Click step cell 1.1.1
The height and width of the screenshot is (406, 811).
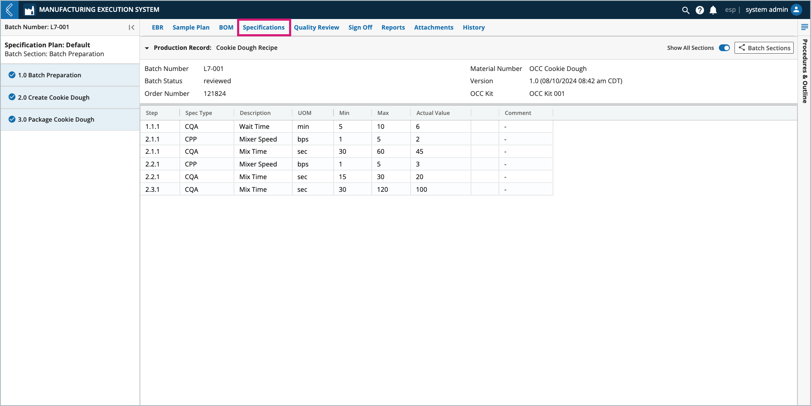(160, 127)
